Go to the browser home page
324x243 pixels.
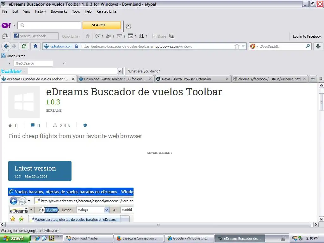[35, 46]
